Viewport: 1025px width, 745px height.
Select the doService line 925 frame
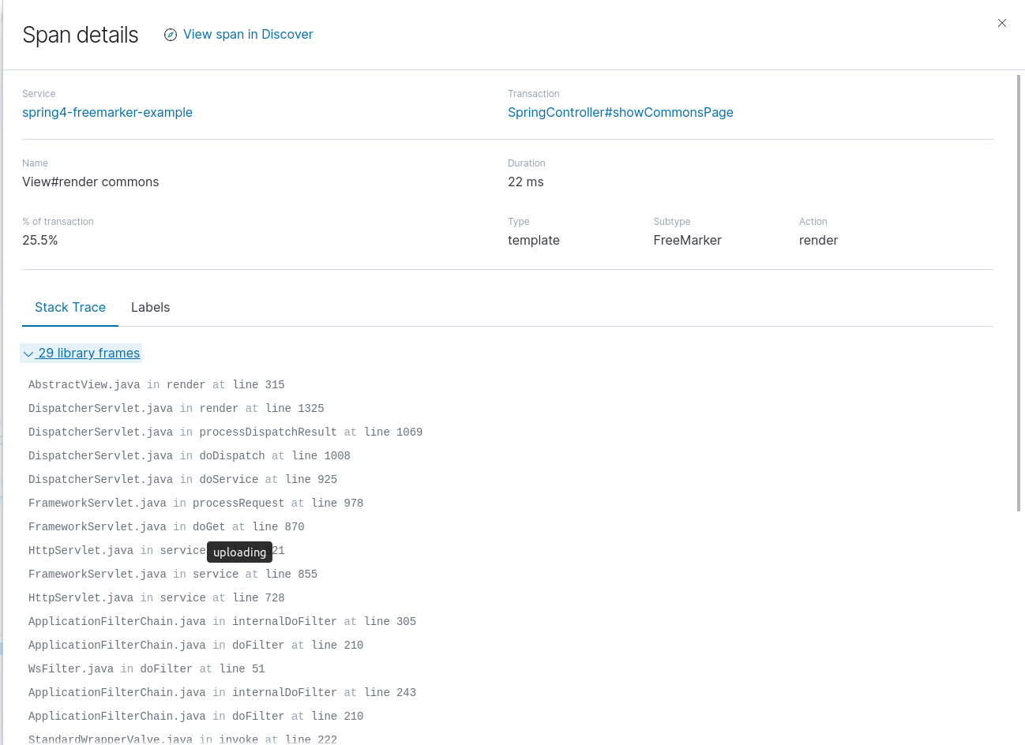[x=182, y=480]
